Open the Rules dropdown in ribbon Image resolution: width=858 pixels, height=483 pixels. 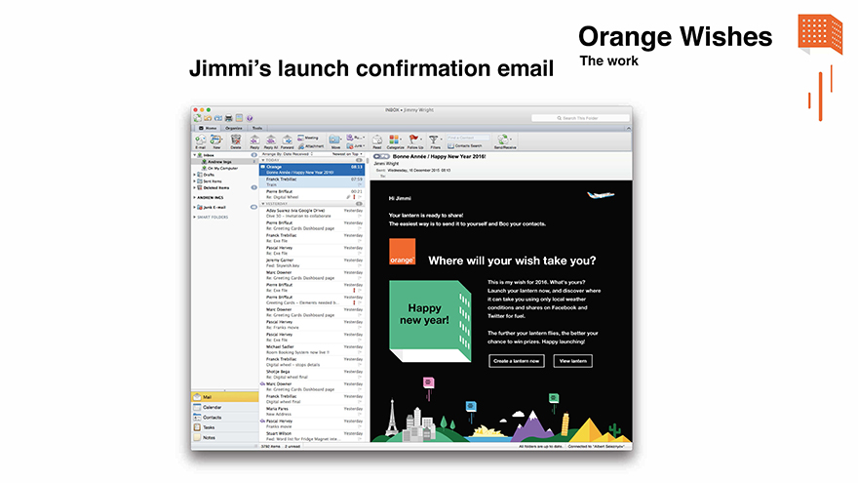pyautogui.click(x=356, y=138)
